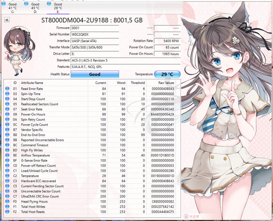Click status orb for Current Pending Sector Count
The image size is (273, 221).
click(x=7, y=186)
